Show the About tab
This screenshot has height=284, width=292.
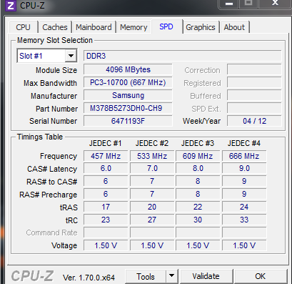[x=234, y=27]
